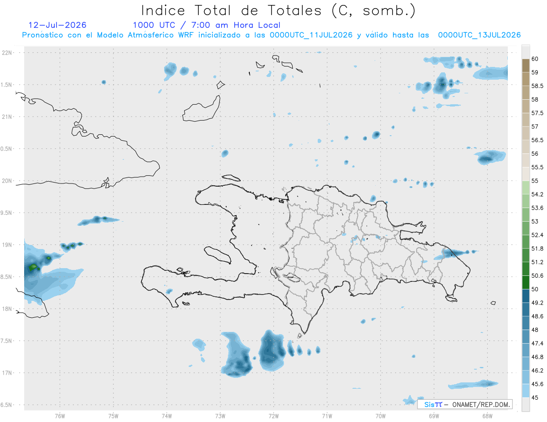Click the longitude label "72W"
The image size is (547, 422).
273,416
